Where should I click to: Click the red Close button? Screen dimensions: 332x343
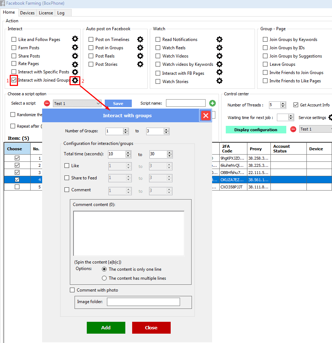click(x=151, y=328)
